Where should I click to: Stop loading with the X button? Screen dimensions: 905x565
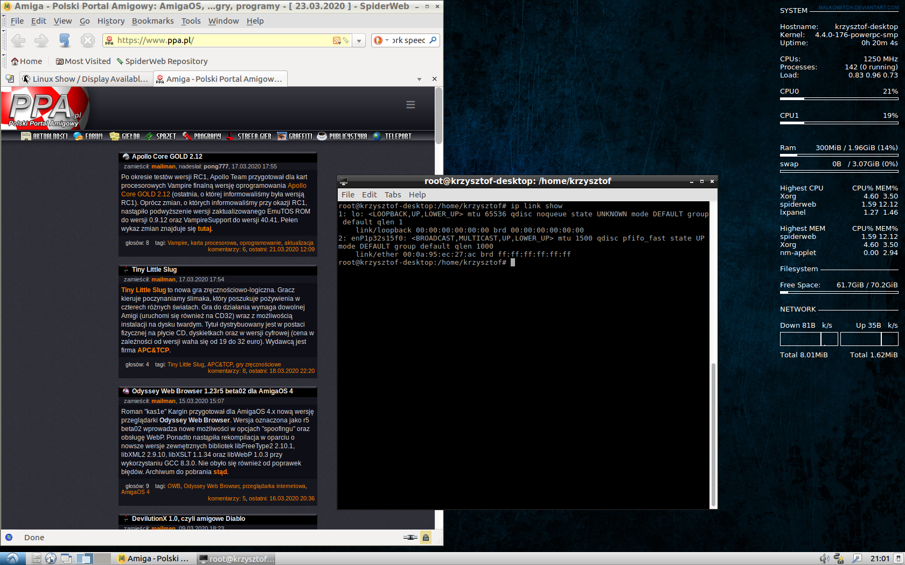point(88,40)
